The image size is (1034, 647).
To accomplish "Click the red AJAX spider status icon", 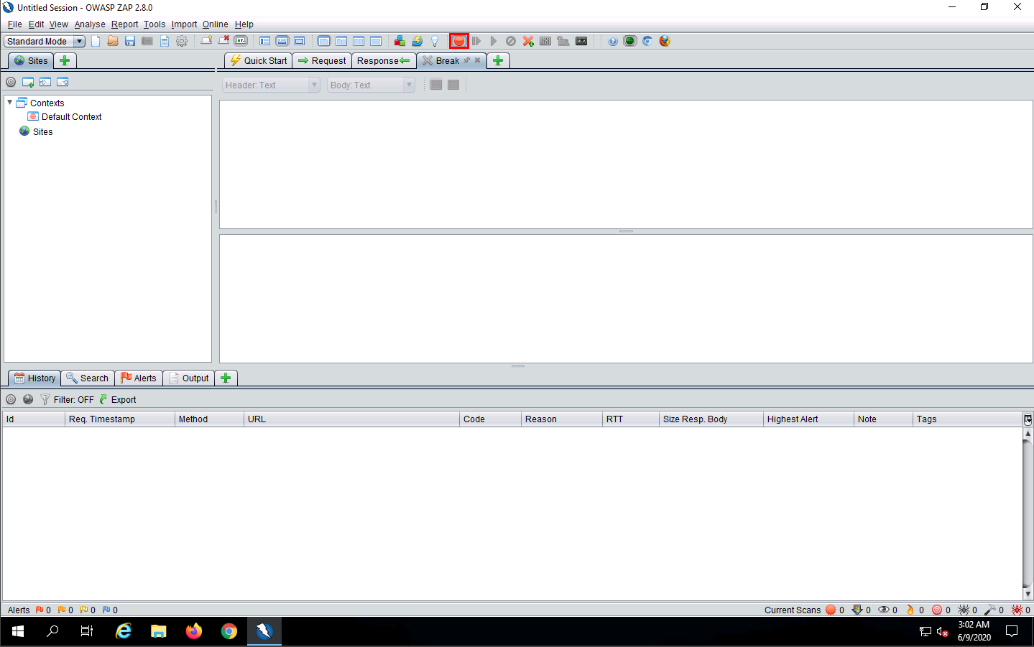I will click(1017, 610).
